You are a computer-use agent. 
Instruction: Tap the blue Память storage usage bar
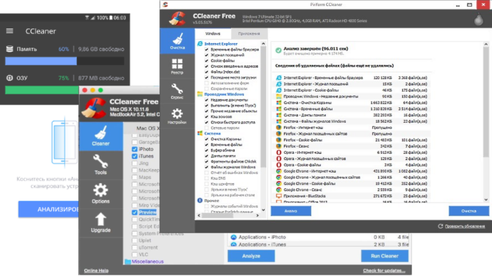coord(41,61)
